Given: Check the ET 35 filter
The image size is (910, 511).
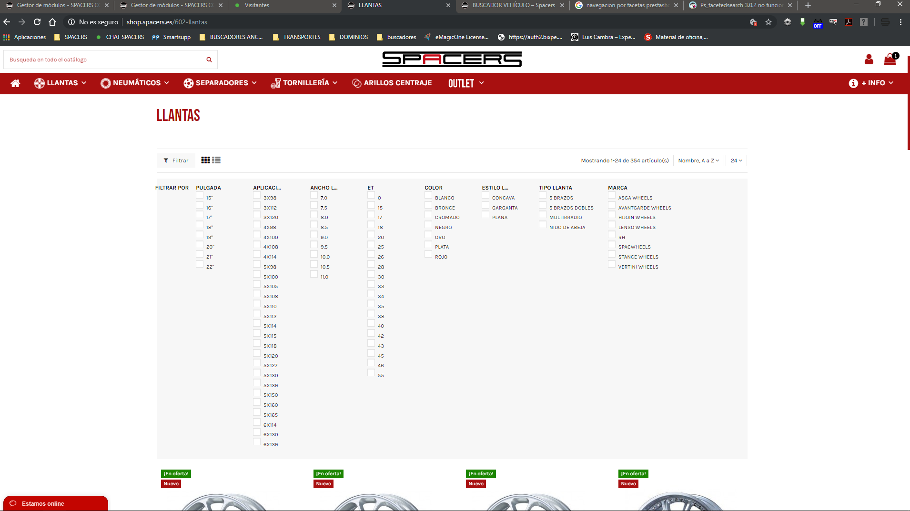Looking at the screenshot, I should point(371,304).
